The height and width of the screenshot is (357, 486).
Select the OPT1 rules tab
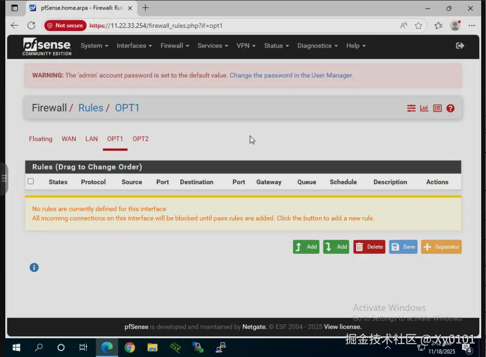(x=115, y=139)
